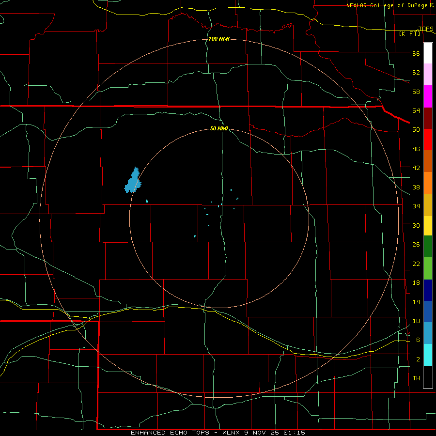Click the legend value '46'

click(x=416, y=149)
